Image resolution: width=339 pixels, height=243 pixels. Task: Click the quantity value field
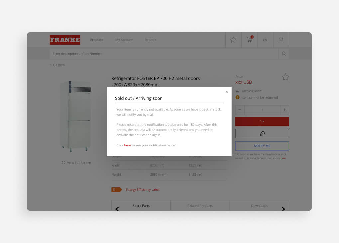[262, 110]
